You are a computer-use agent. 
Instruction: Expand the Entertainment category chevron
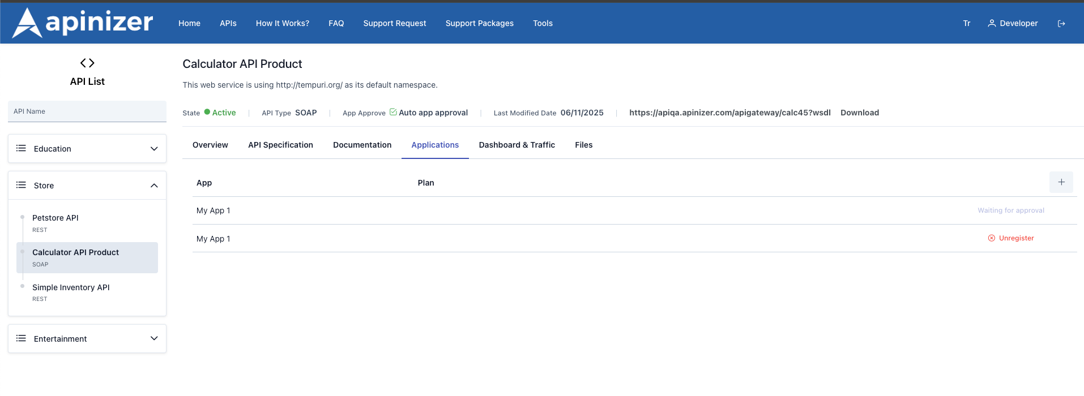[154, 338]
